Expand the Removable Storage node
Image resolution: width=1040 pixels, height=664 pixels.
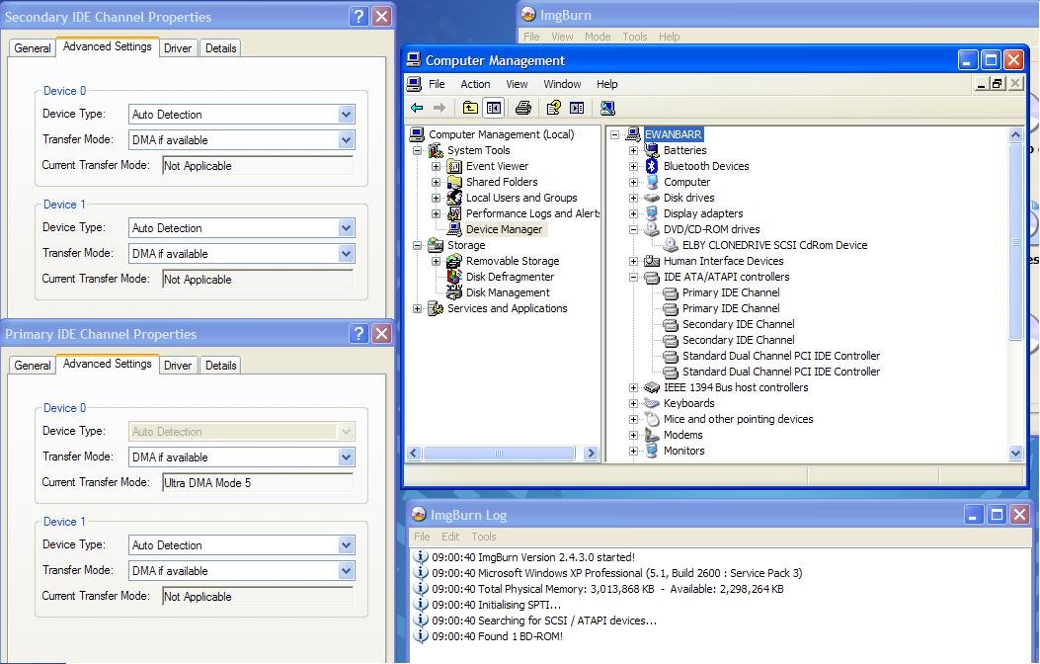436,262
